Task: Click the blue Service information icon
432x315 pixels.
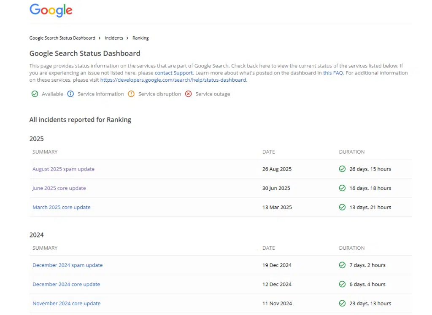Action: (71, 94)
